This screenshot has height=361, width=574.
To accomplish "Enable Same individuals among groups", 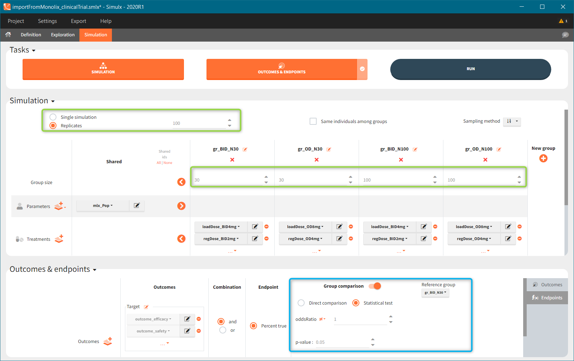I will click(313, 121).
